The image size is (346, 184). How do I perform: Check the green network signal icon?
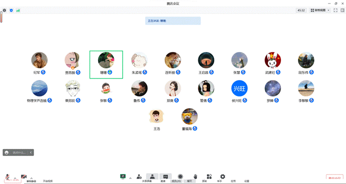pyautogui.click(x=18, y=10)
